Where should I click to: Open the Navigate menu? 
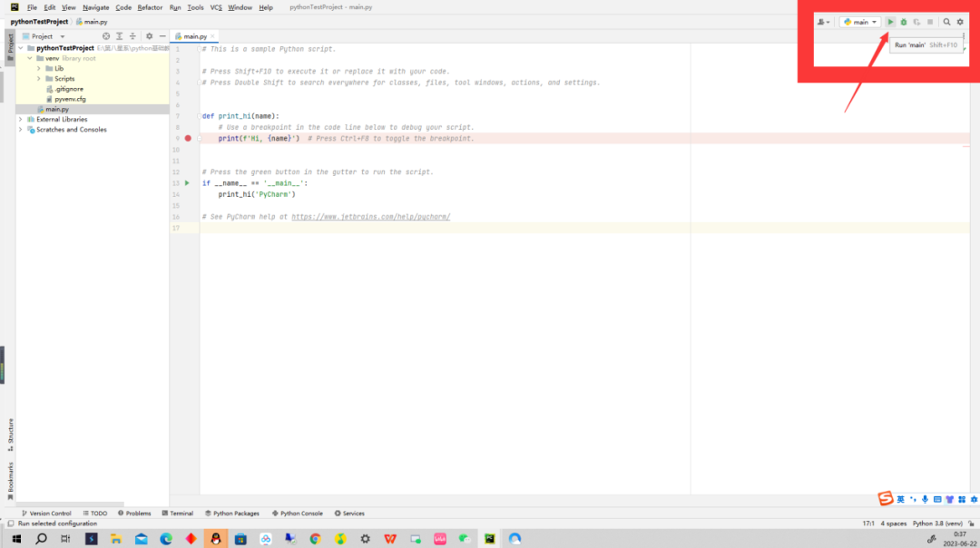[x=95, y=7]
